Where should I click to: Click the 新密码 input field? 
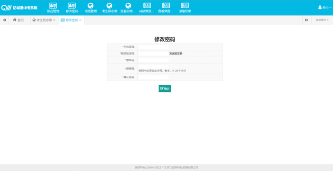(x=154, y=67)
